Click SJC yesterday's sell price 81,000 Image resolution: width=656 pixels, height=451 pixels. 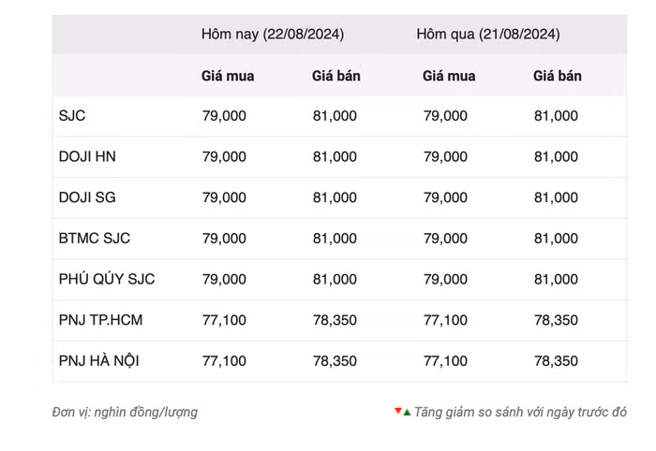[x=556, y=116]
